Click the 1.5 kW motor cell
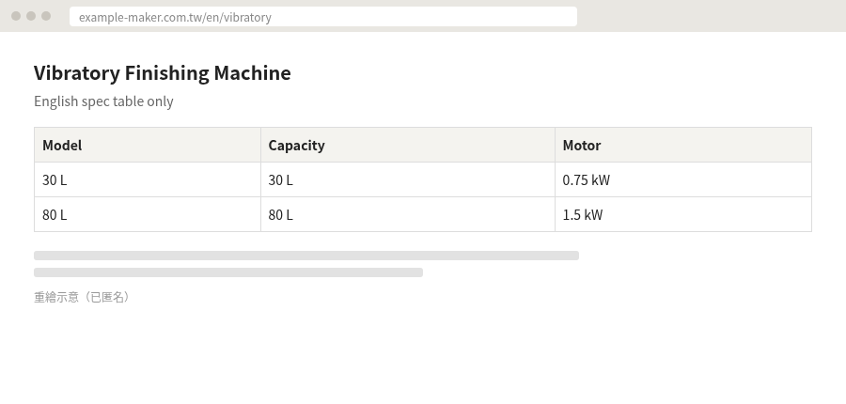 coord(683,214)
